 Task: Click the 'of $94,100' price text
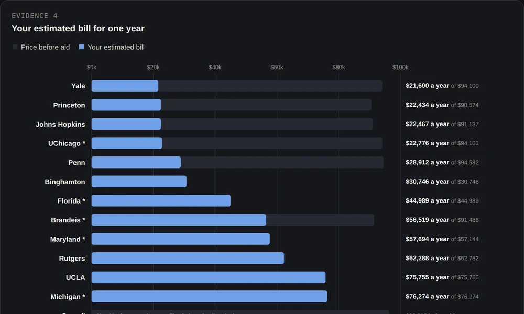coord(465,86)
